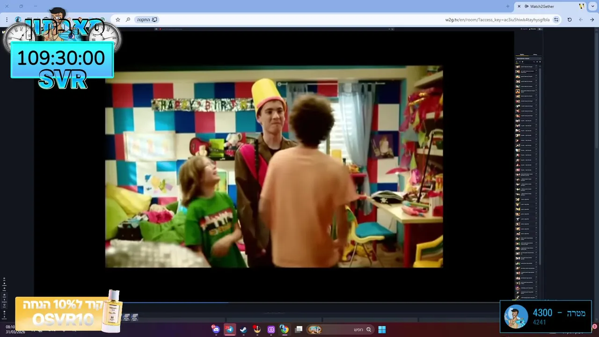
Task: Click the w2g.tv URL in the address bar
Action: pyautogui.click(x=497, y=20)
